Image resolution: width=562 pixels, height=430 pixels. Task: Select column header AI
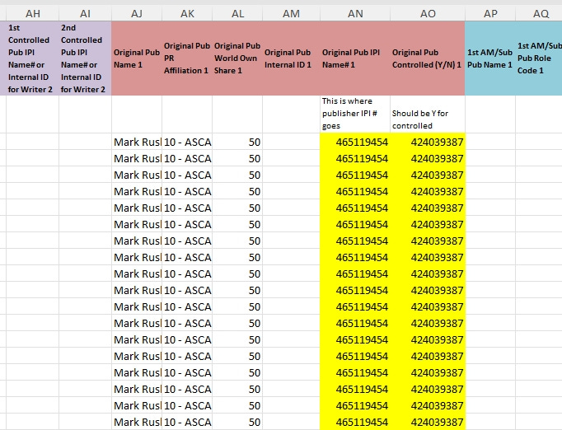[x=85, y=14]
